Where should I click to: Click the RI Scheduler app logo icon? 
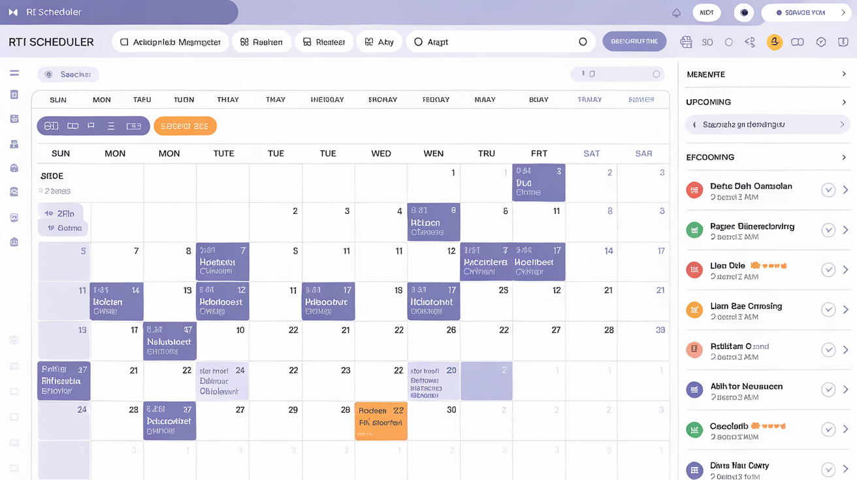pyautogui.click(x=13, y=12)
